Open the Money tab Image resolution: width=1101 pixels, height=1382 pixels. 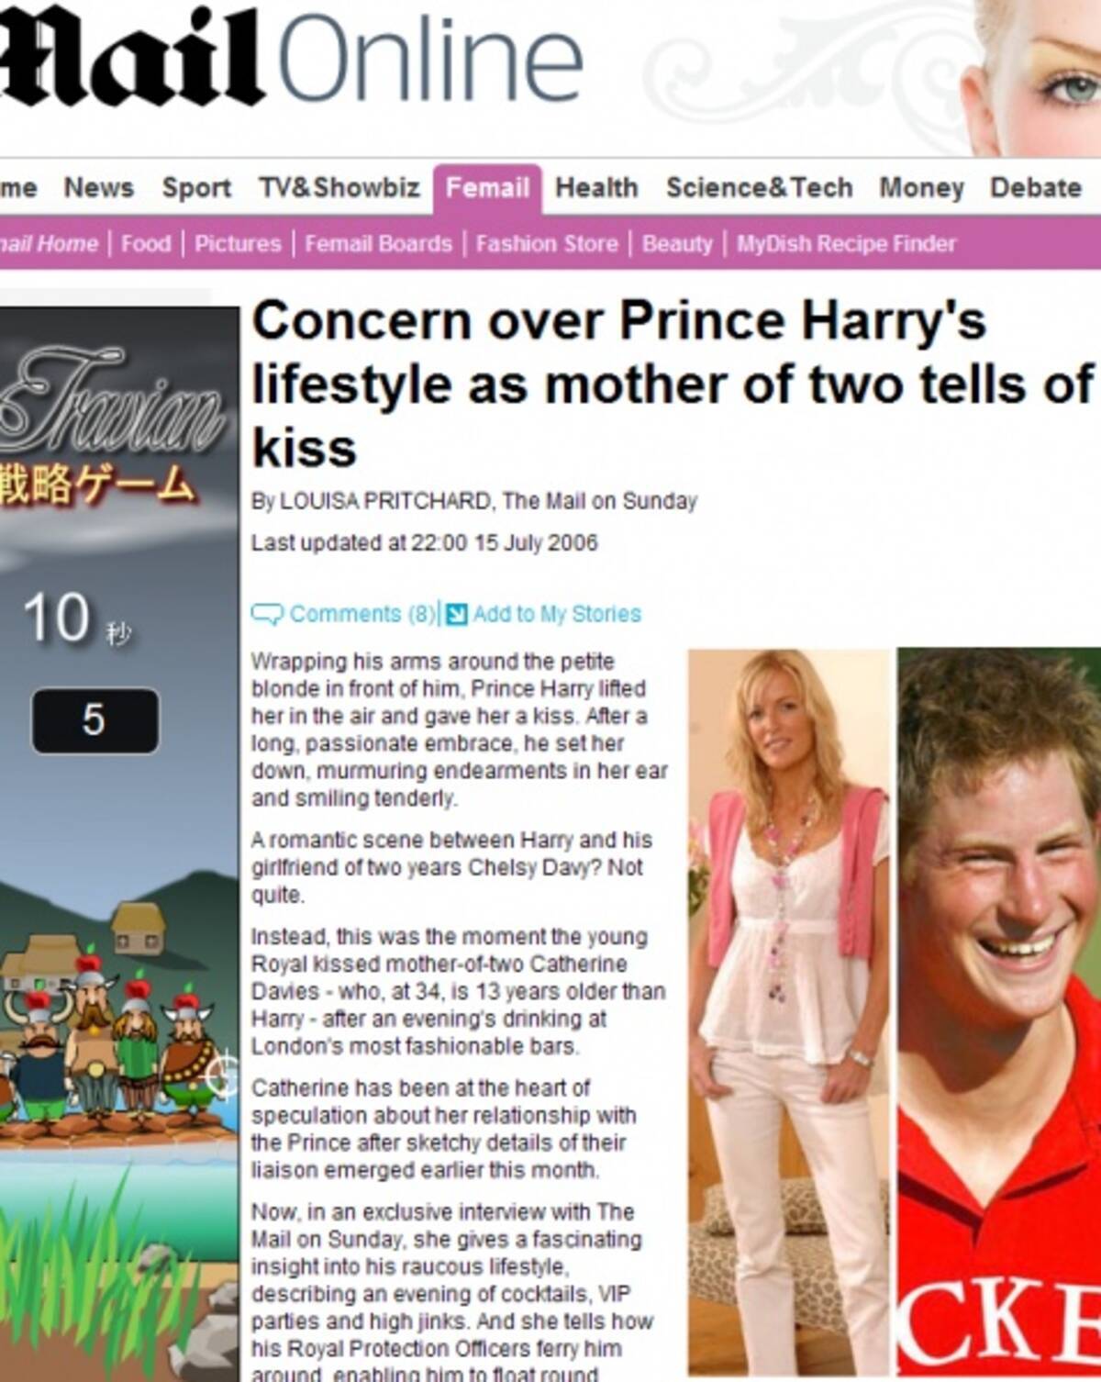pyautogui.click(x=921, y=188)
